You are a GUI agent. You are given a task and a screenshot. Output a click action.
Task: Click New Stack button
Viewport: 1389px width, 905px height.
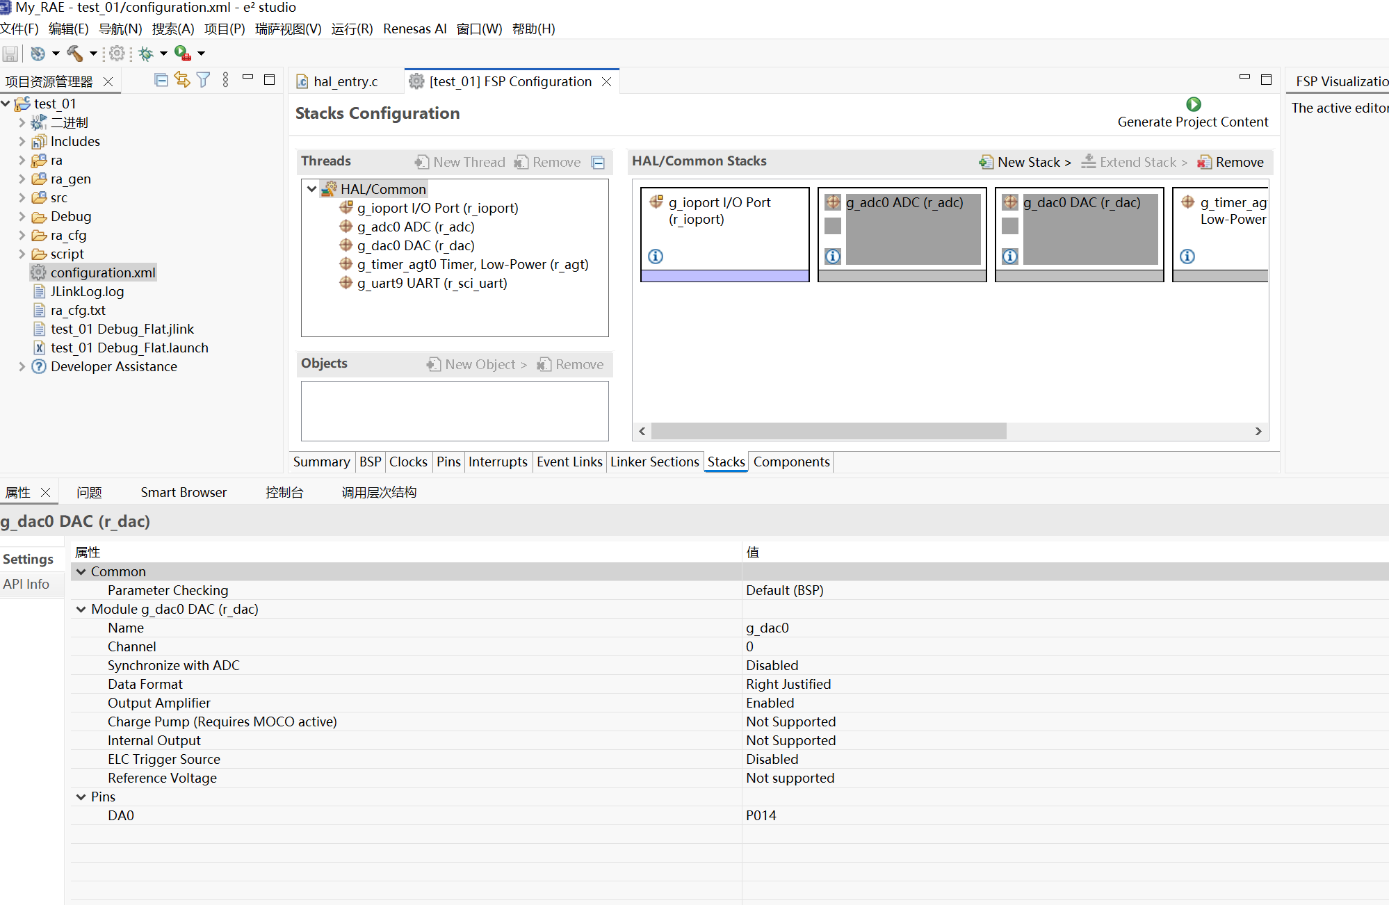[x=1025, y=162]
